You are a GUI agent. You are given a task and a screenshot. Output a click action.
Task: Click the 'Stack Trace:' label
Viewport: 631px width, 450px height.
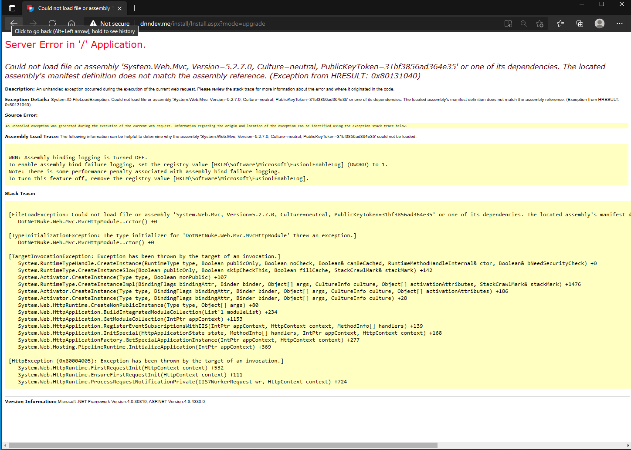pyautogui.click(x=20, y=193)
